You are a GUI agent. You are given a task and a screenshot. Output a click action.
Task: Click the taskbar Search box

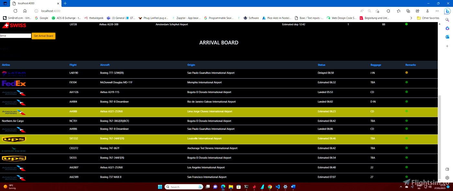(184, 187)
